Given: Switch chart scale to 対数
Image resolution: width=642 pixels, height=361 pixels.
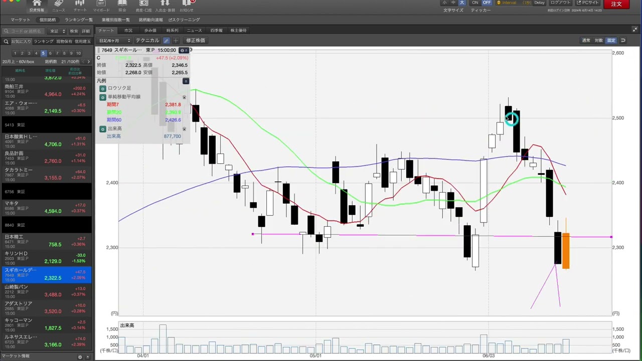Looking at the screenshot, I should [599, 41].
